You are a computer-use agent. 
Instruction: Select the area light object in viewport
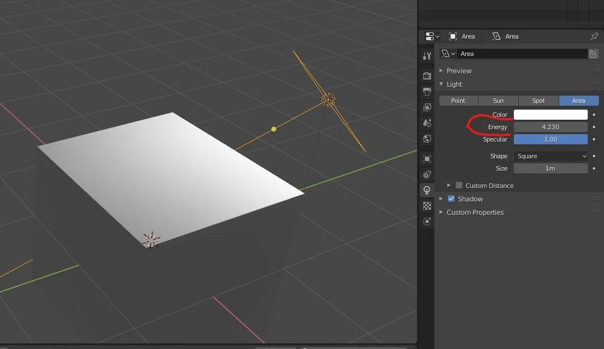click(328, 100)
